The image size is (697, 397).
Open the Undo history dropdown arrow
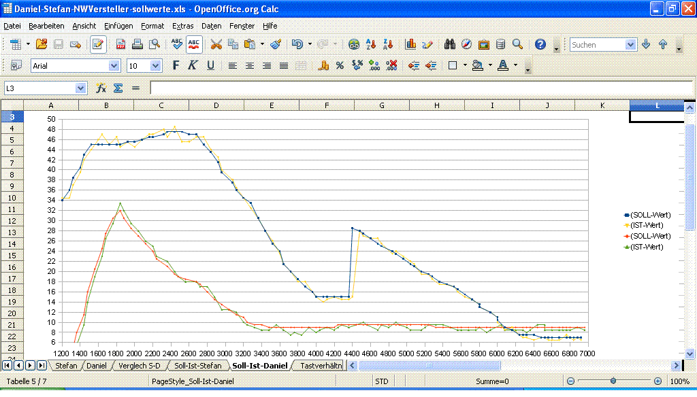(310, 44)
